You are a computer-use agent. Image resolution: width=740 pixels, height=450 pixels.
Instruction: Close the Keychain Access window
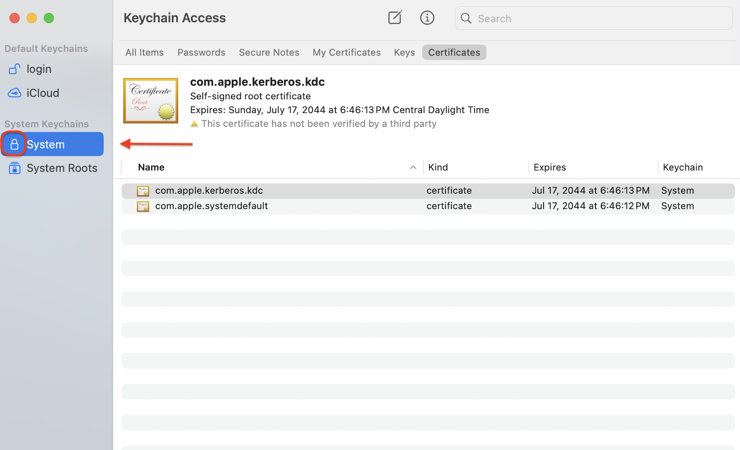coord(15,18)
